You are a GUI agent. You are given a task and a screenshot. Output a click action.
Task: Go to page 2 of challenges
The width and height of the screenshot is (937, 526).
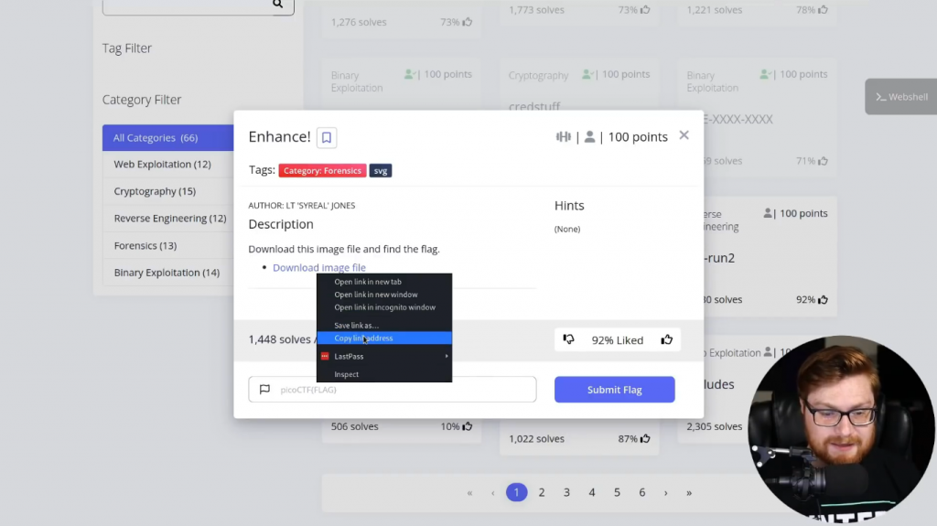[542, 492]
